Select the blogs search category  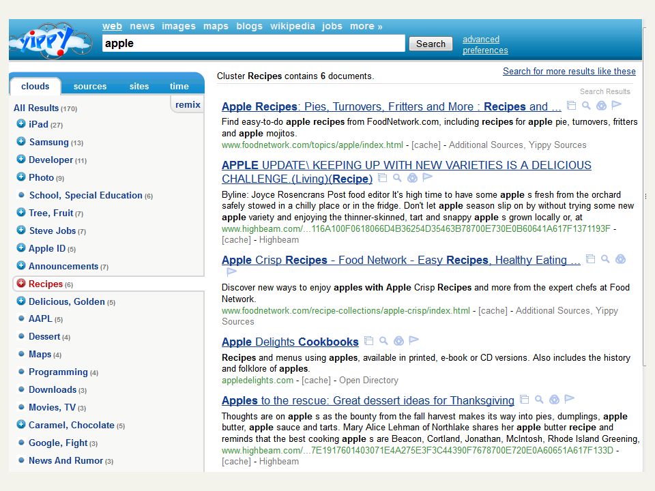[250, 26]
